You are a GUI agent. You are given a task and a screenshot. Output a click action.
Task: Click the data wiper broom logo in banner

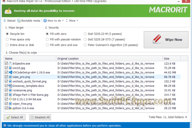coord(8,11)
